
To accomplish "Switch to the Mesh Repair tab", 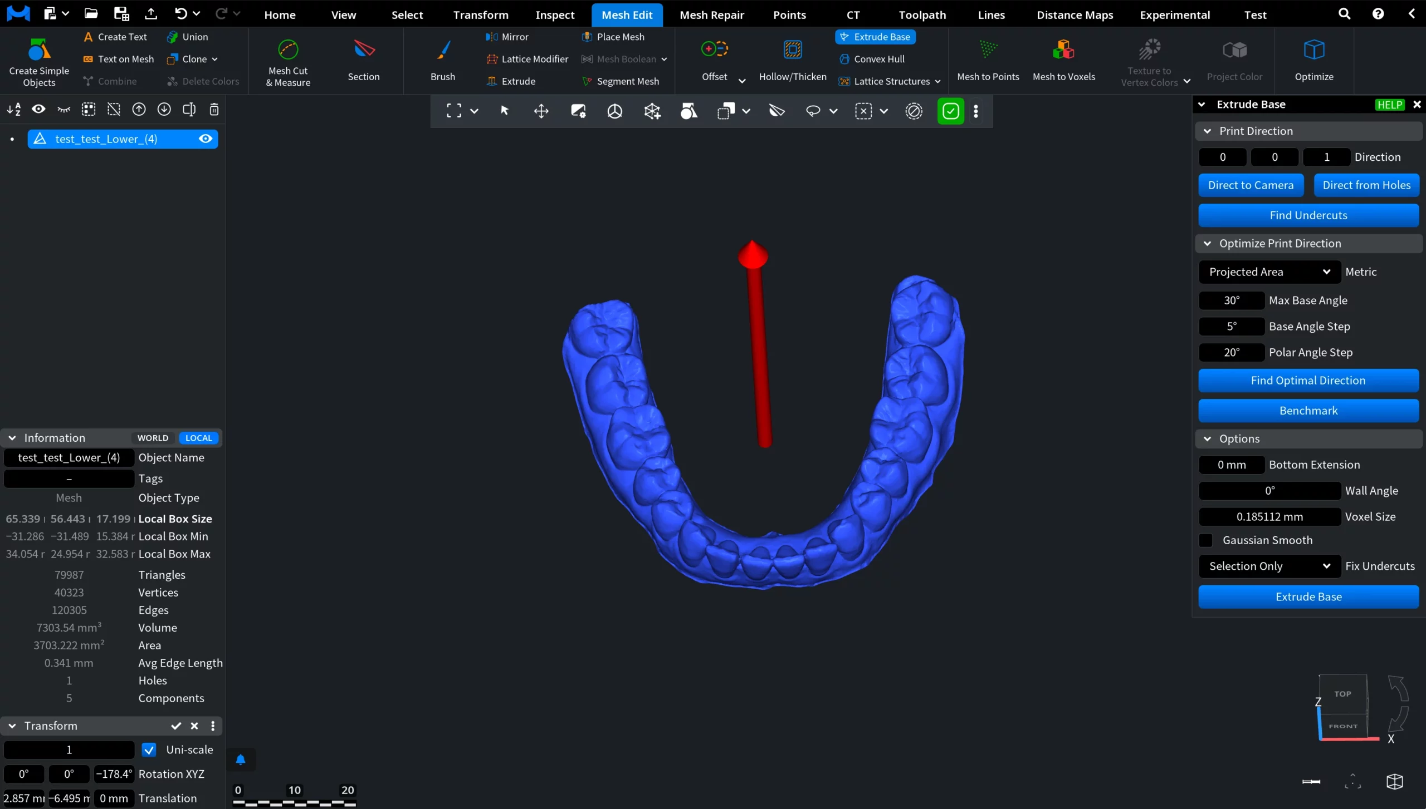I will point(712,14).
